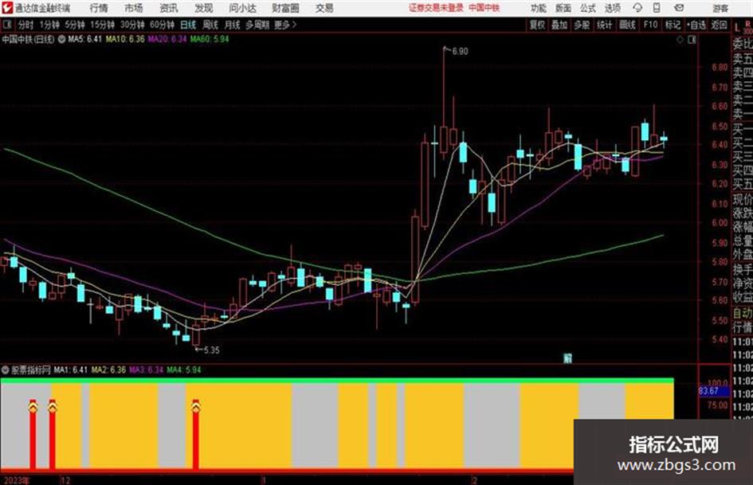Open the 行情 menu
The image size is (753, 485).
point(99,8)
